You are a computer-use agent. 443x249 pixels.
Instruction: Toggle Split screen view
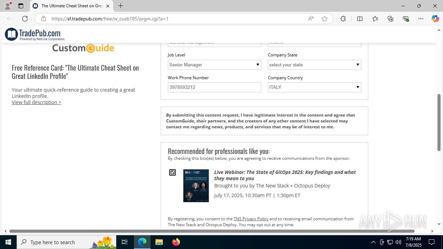click(x=360, y=19)
